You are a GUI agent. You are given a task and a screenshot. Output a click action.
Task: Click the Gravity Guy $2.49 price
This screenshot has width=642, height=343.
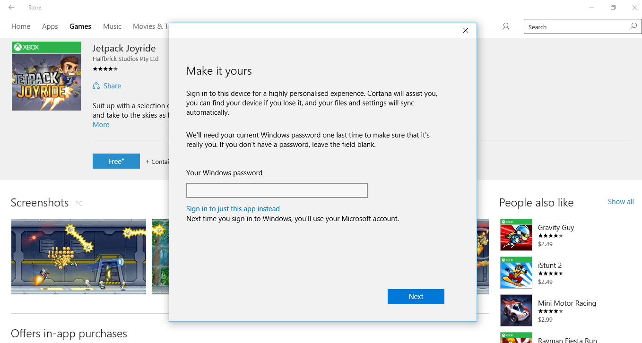pyautogui.click(x=545, y=244)
